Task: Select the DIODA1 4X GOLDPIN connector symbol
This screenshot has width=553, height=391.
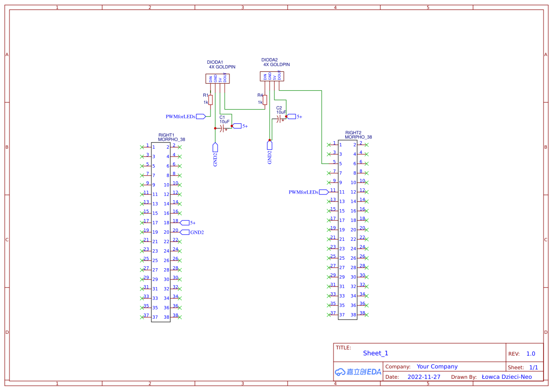Action: click(218, 78)
